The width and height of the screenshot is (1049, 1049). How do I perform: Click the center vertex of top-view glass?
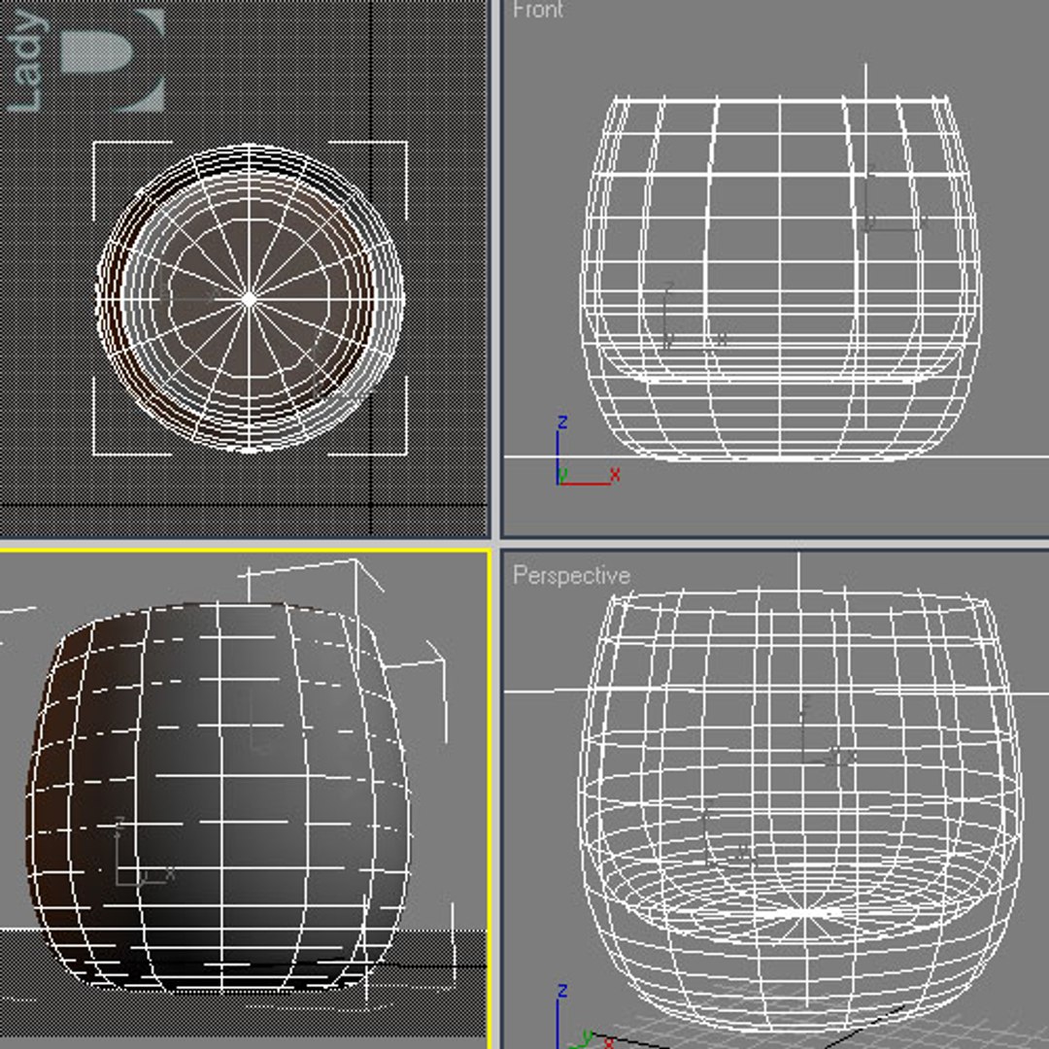click(249, 299)
